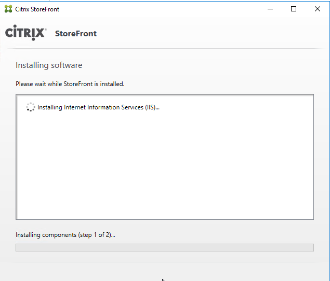The height and width of the screenshot is (281, 330).
Task: Click the StoreFront product title text
Action: point(76,34)
